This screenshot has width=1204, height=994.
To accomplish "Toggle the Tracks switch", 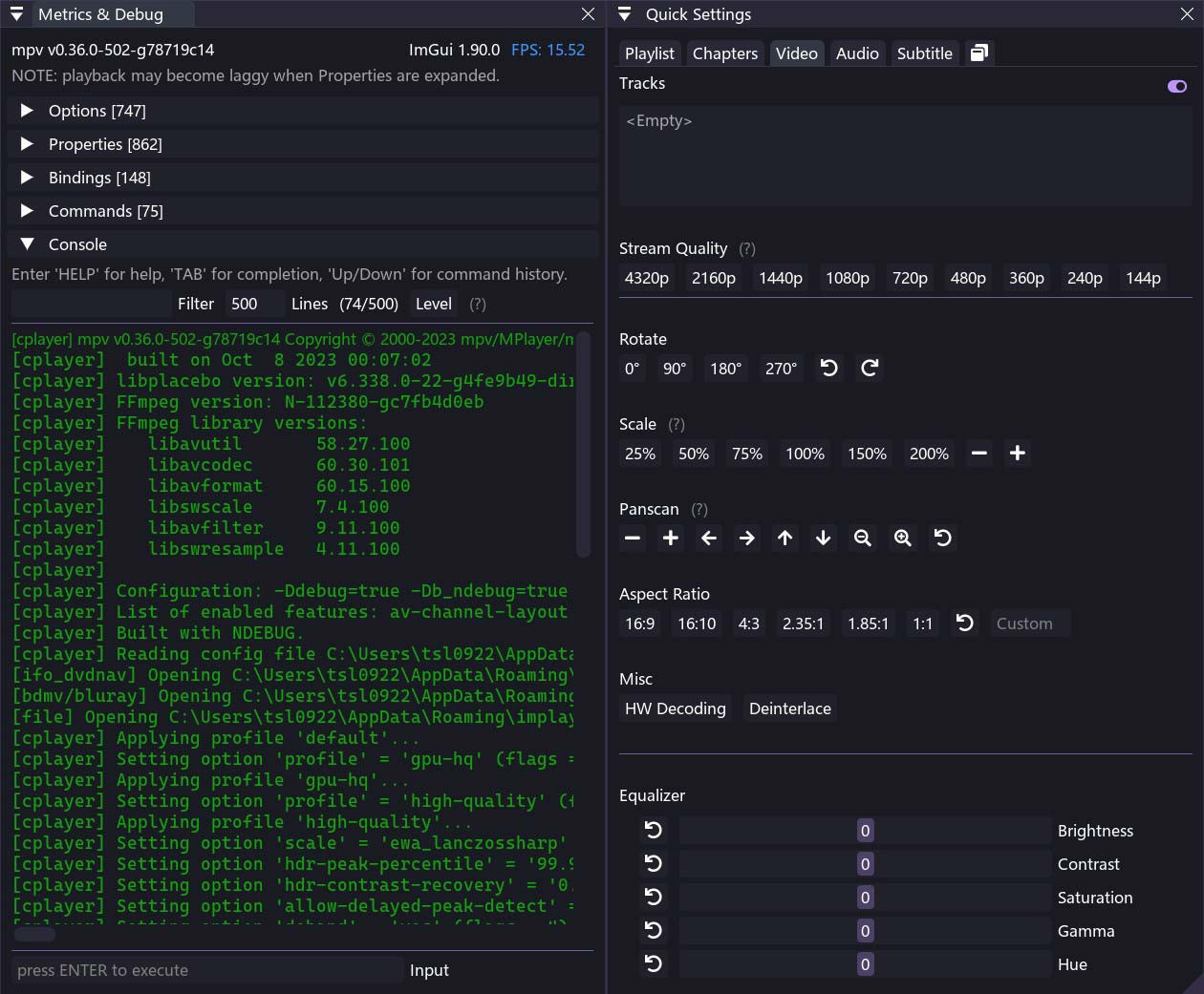I will (x=1176, y=86).
